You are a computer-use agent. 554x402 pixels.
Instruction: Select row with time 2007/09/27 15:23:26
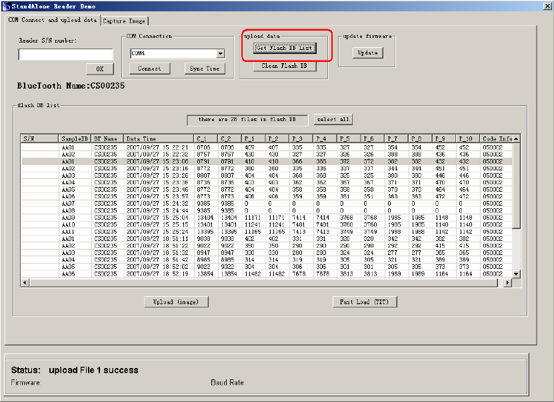pos(267,176)
